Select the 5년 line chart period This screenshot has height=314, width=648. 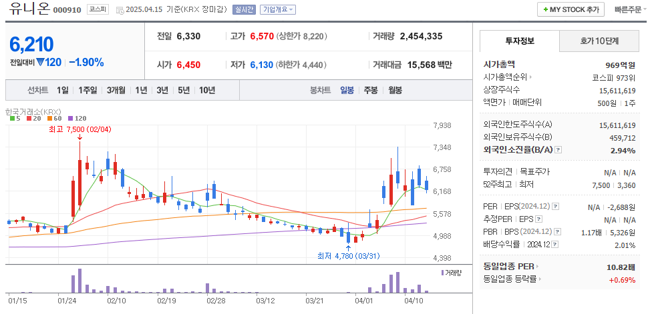184,91
